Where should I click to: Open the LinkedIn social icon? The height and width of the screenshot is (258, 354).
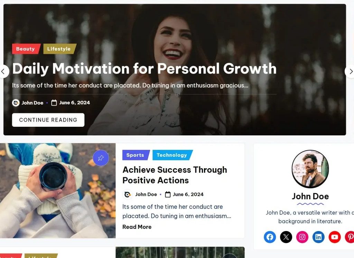pyautogui.click(x=318, y=237)
